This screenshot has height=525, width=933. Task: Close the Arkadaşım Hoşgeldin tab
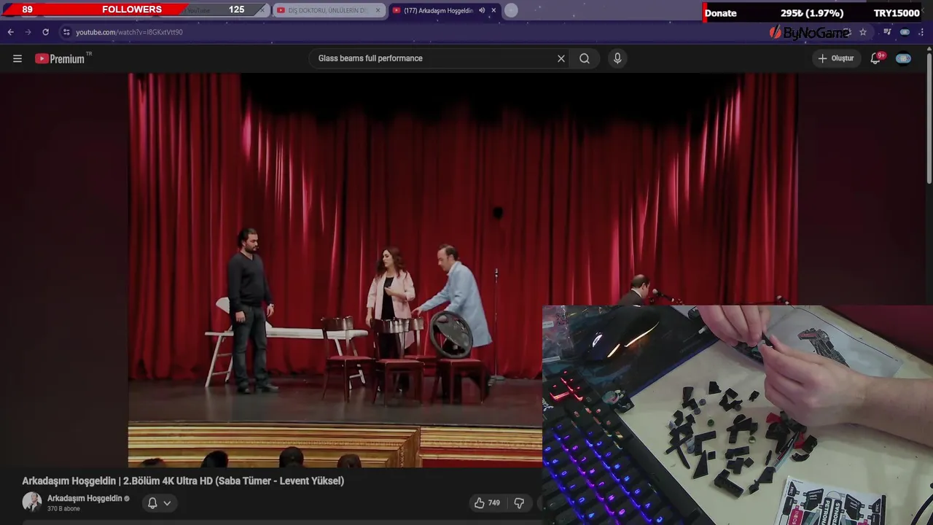(x=493, y=10)
